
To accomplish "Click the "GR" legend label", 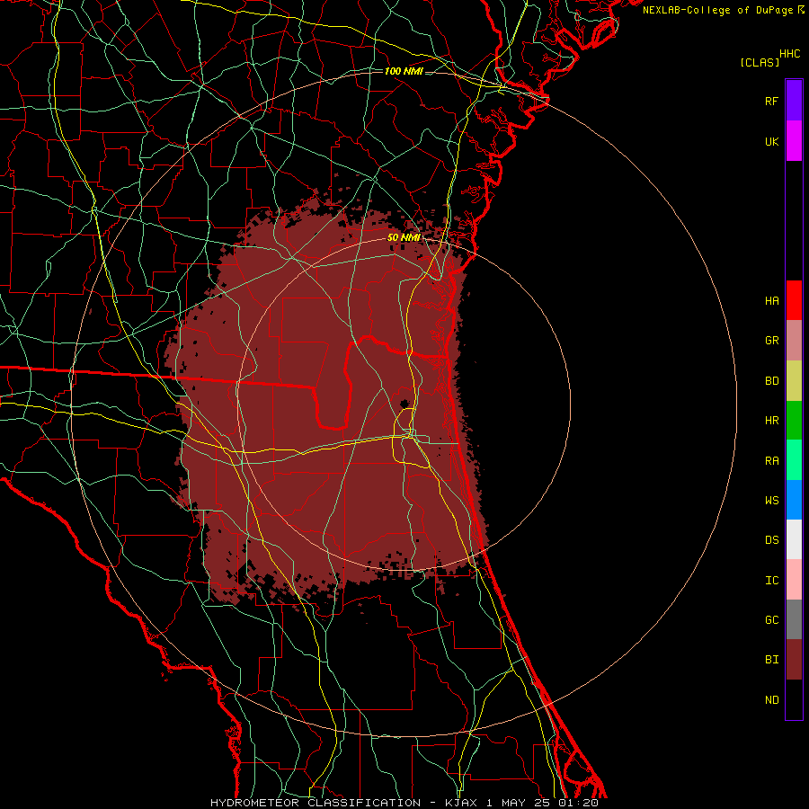I will click(771, 341).
